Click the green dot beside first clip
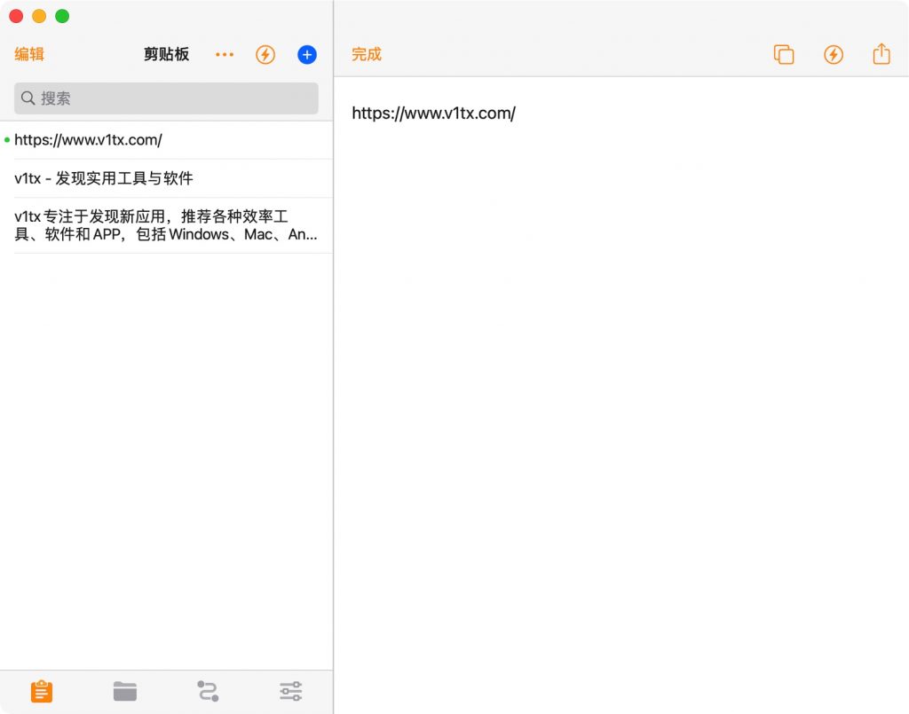This screenshot has height=714, width=909. [x=7, y=139]
